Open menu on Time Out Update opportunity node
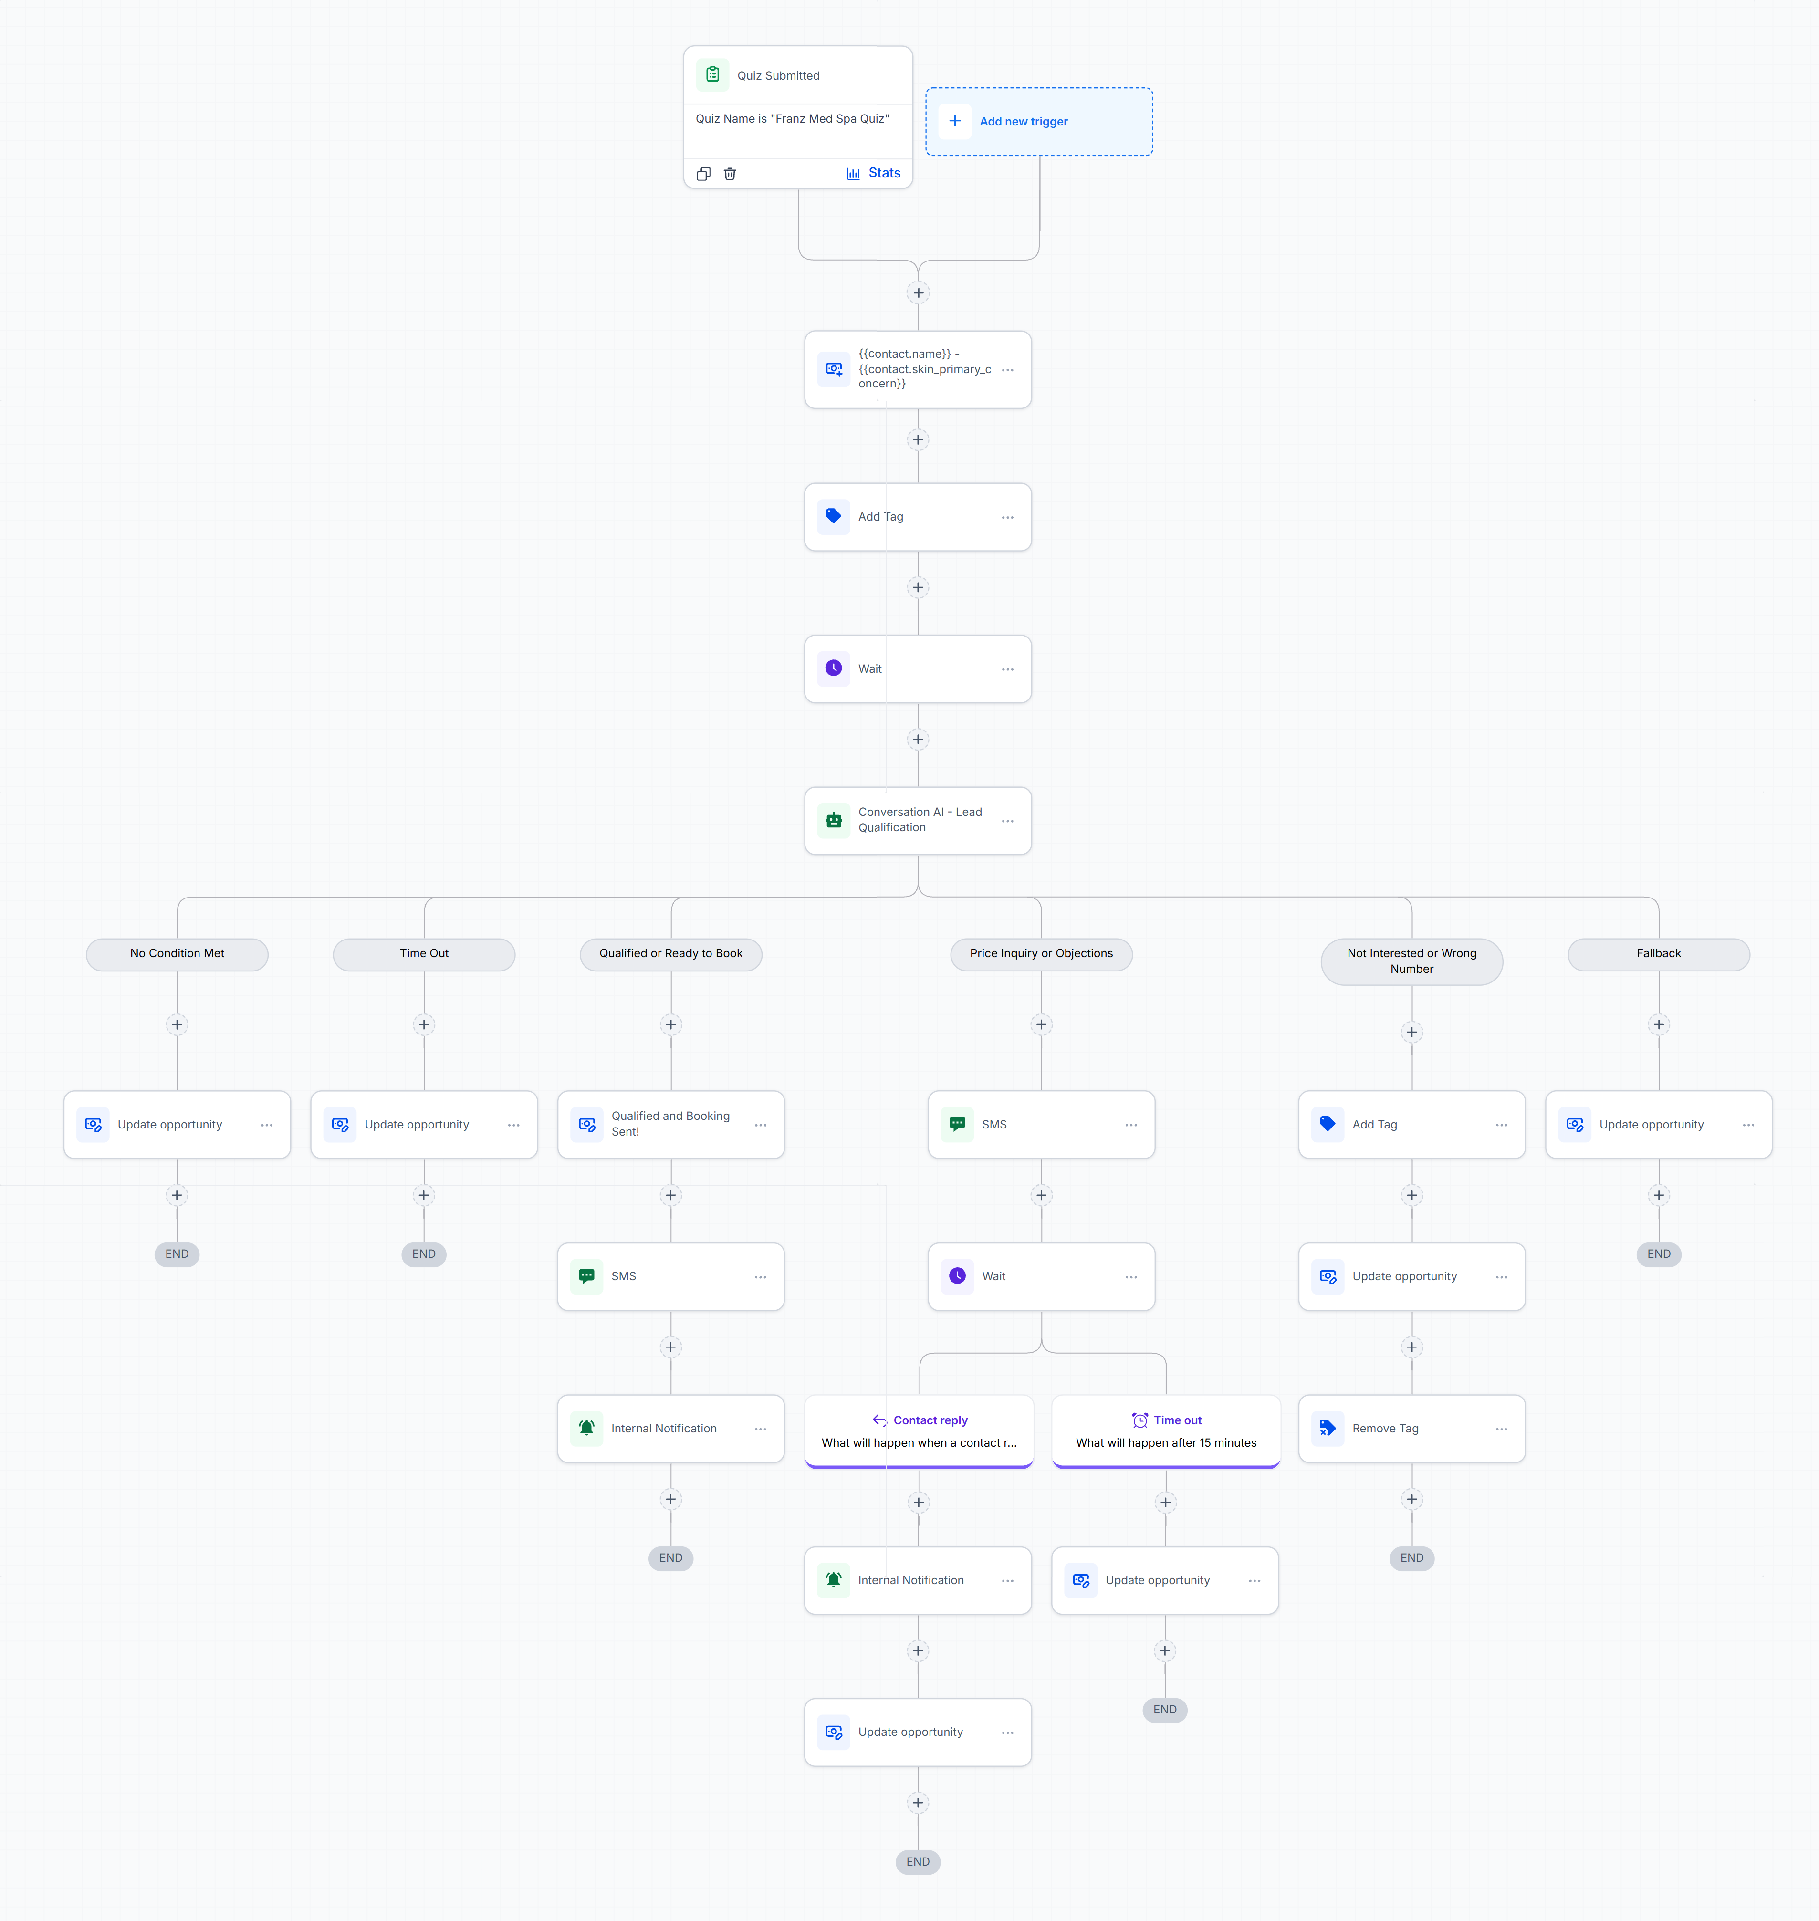 point(514,1126)
